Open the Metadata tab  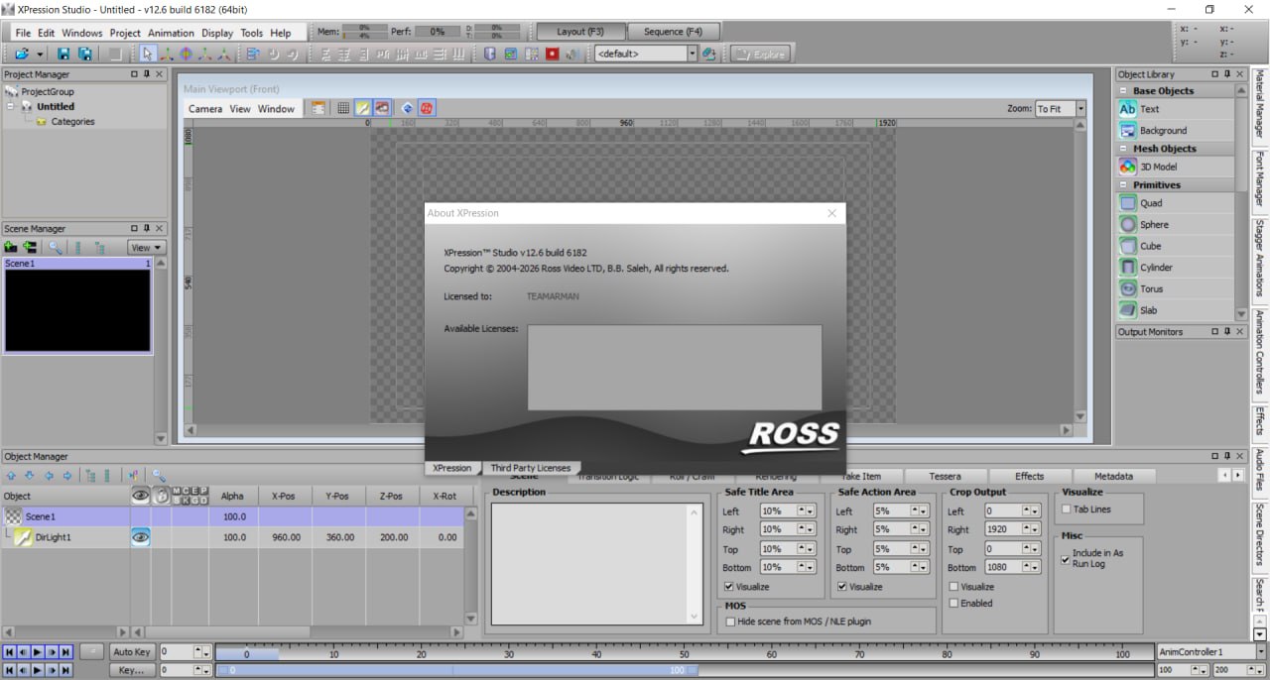[1113, 476]
